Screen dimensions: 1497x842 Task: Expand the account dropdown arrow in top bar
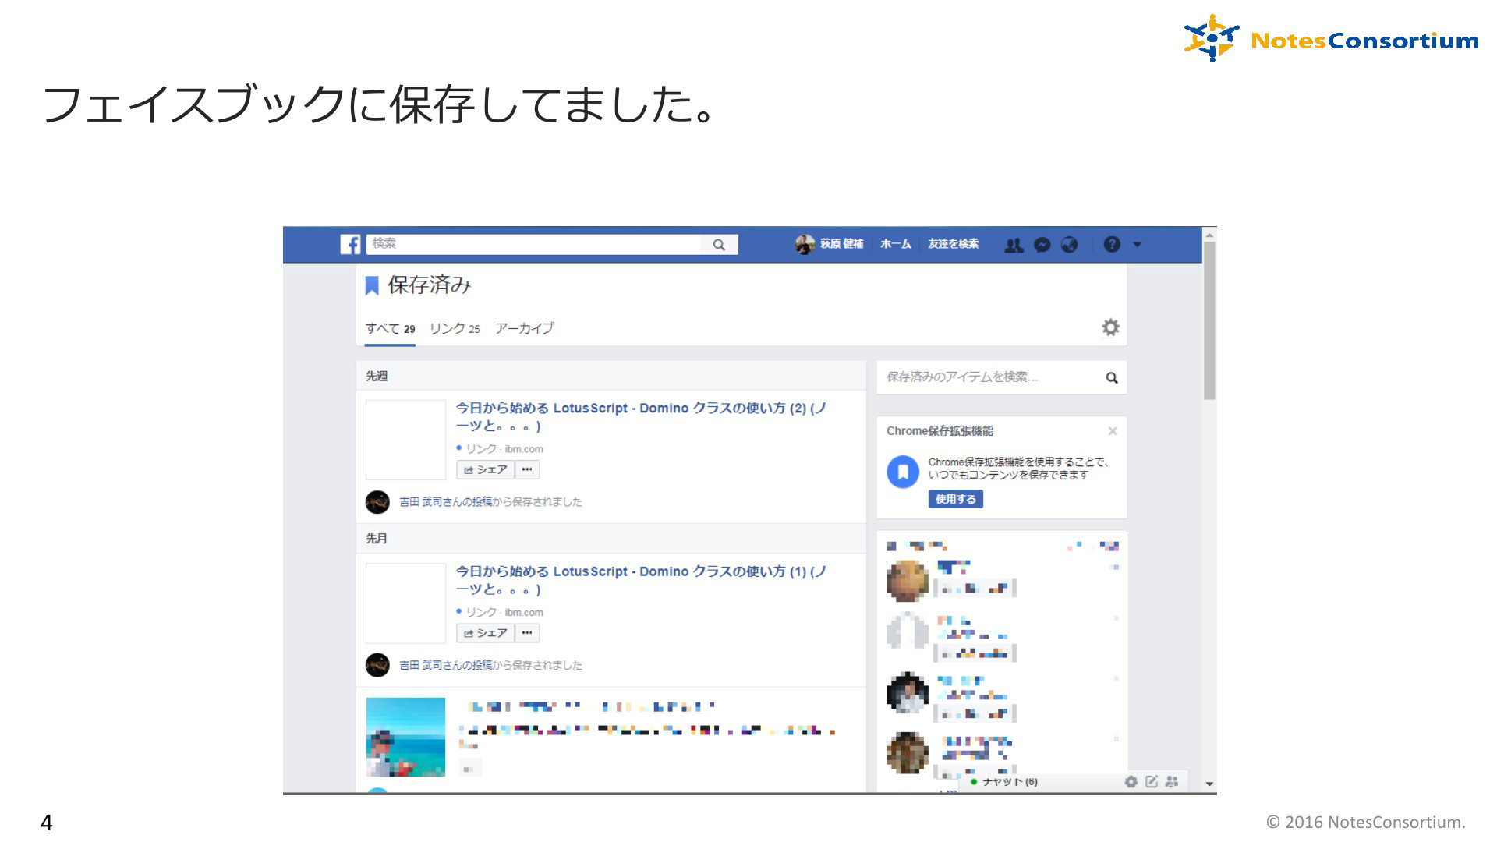click(x=1137, y=245)
